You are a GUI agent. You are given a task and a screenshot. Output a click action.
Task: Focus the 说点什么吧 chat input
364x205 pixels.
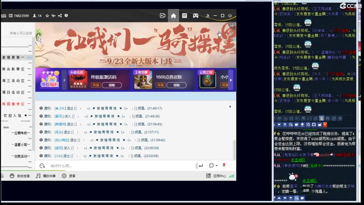(122, 166)
